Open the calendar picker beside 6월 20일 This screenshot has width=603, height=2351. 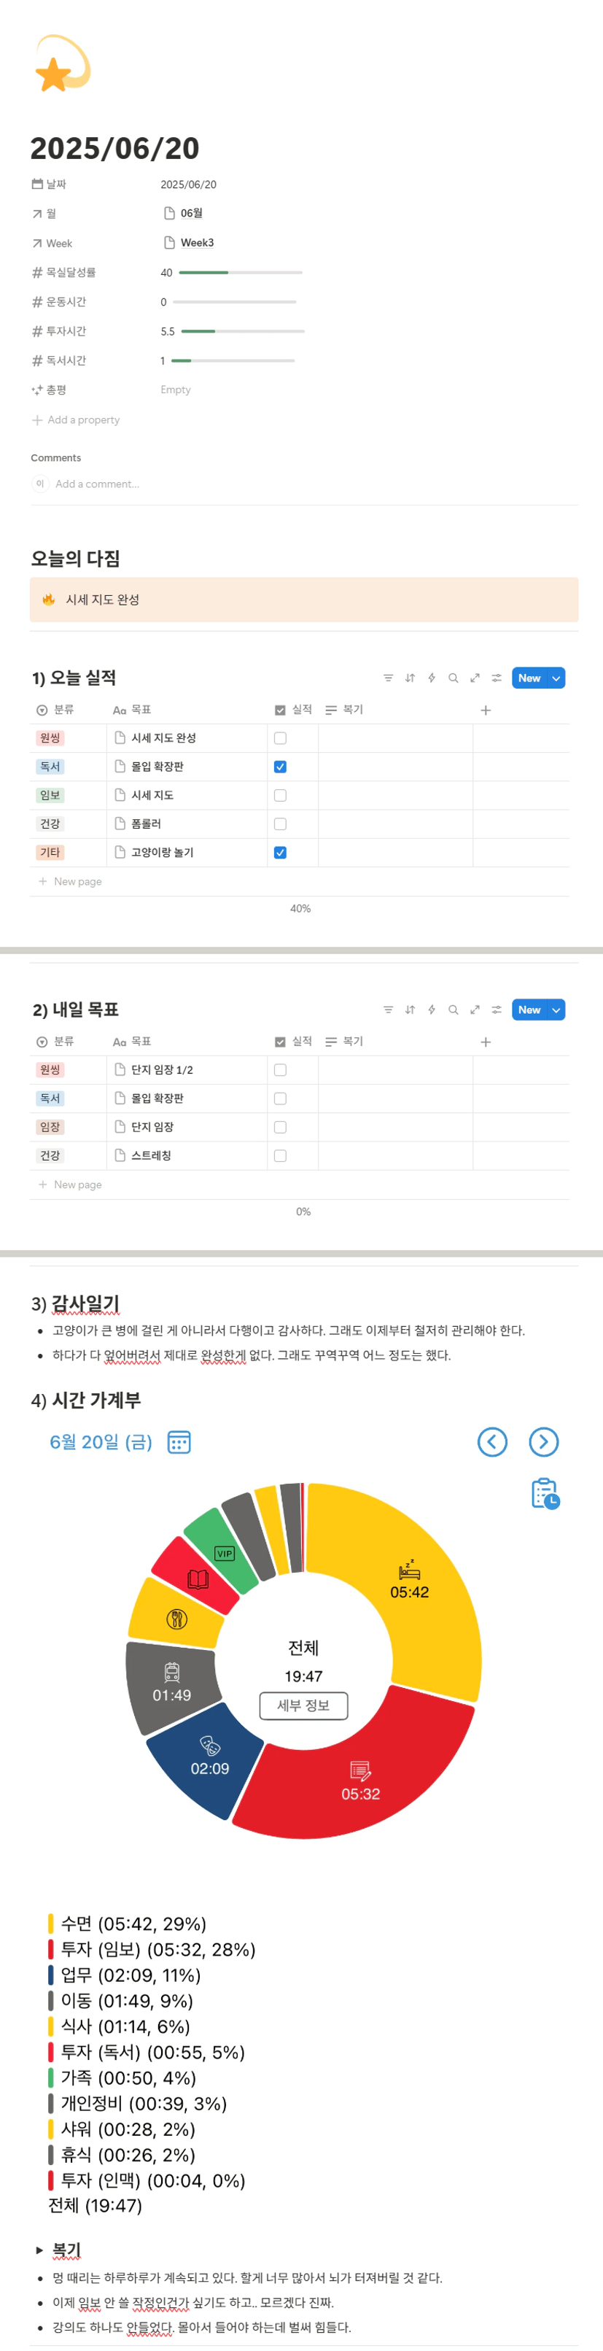179,1442
